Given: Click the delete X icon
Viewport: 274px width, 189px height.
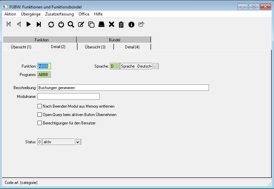Looking at the screenshot, I should pyautogui.click(x=112, y=24).
